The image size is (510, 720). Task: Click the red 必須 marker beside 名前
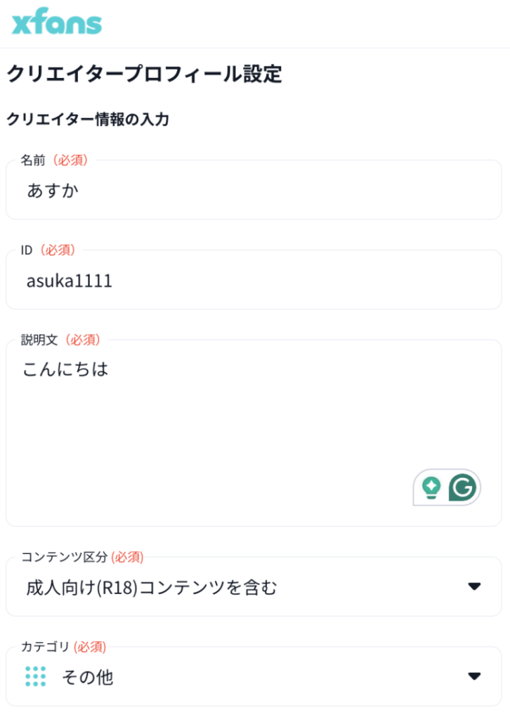tap(70, 160)
